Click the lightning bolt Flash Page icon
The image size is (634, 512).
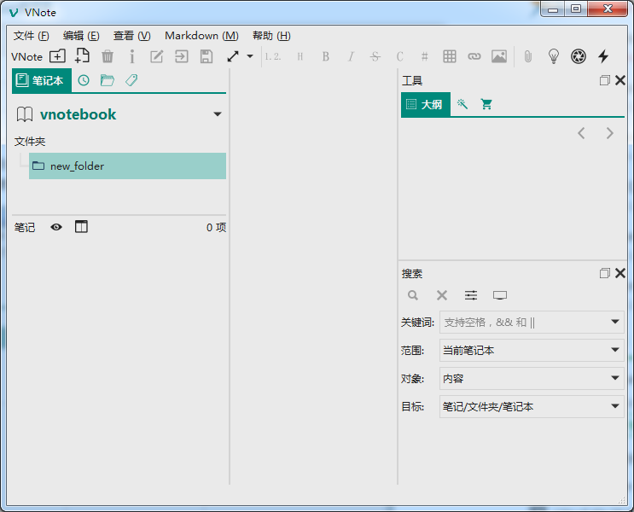click(x=603, y=56)
